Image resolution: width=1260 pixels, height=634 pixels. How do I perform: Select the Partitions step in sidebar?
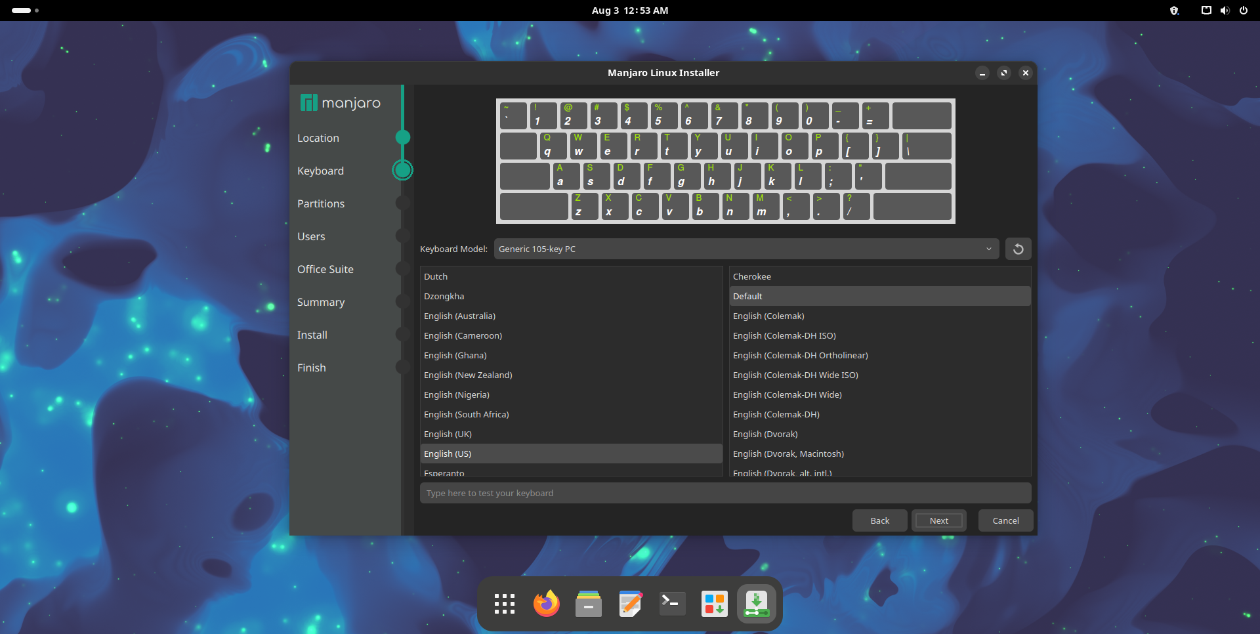pyautogui.click(x=321, y=203)
